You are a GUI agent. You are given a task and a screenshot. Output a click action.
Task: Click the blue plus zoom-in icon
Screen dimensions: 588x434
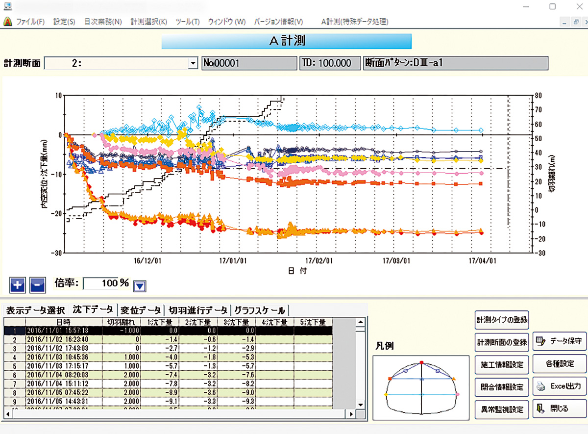coord(18,284)
